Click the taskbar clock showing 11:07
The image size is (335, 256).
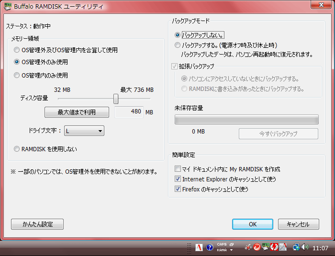point(320,248)
